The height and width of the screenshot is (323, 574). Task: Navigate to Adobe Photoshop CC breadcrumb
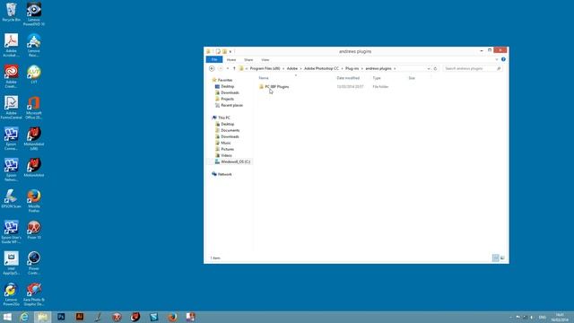tap(321, 68)
